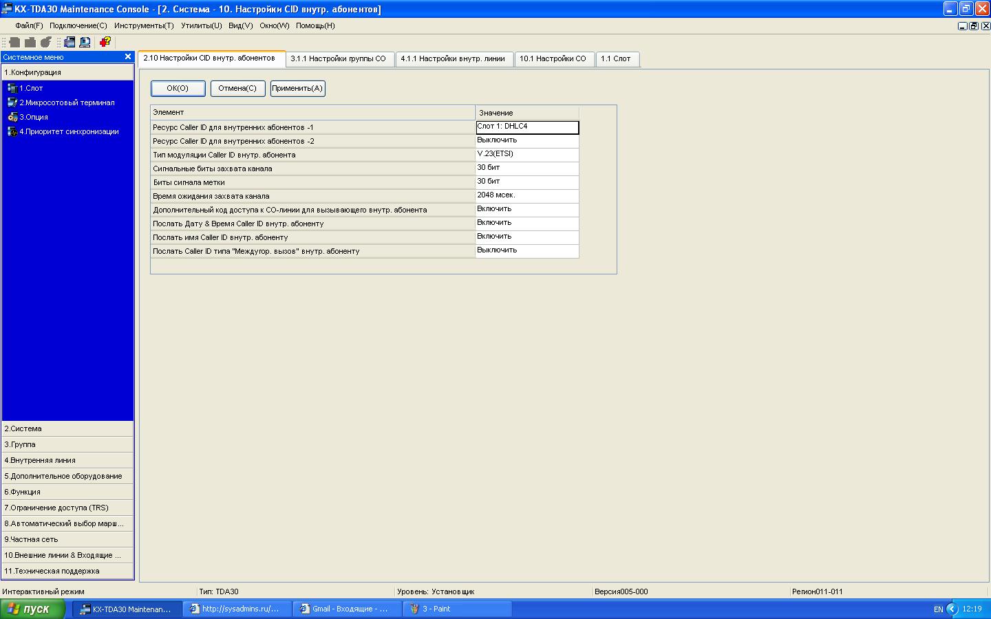Select value cell 'Слот 1: DHLC4'

[x=527, y=127]
